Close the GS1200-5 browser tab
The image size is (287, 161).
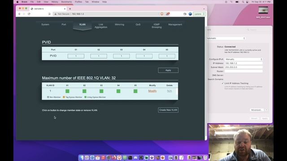[65, 9]
